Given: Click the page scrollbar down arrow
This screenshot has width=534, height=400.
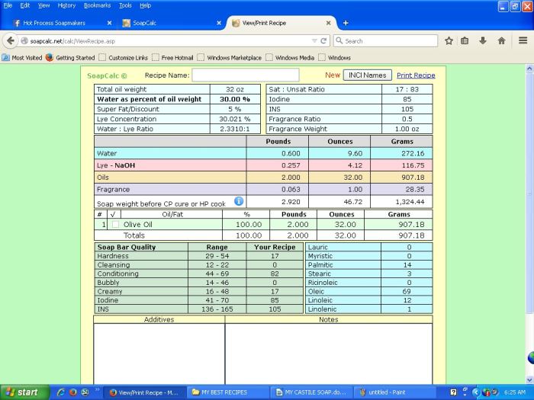Looking at the screenshot, I should [x=529, y=379].
